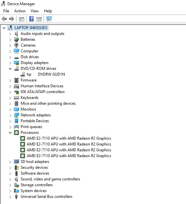Screen dimensions: 186x204
Task: Click the DVD/CD-ROM drives disc icon
Action: pos(17,69)
